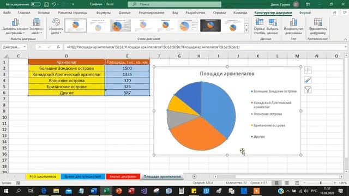This screenshot has width=349, height=196.
Task: Select the first chart style thumbnail
Action: click(75, 26)
